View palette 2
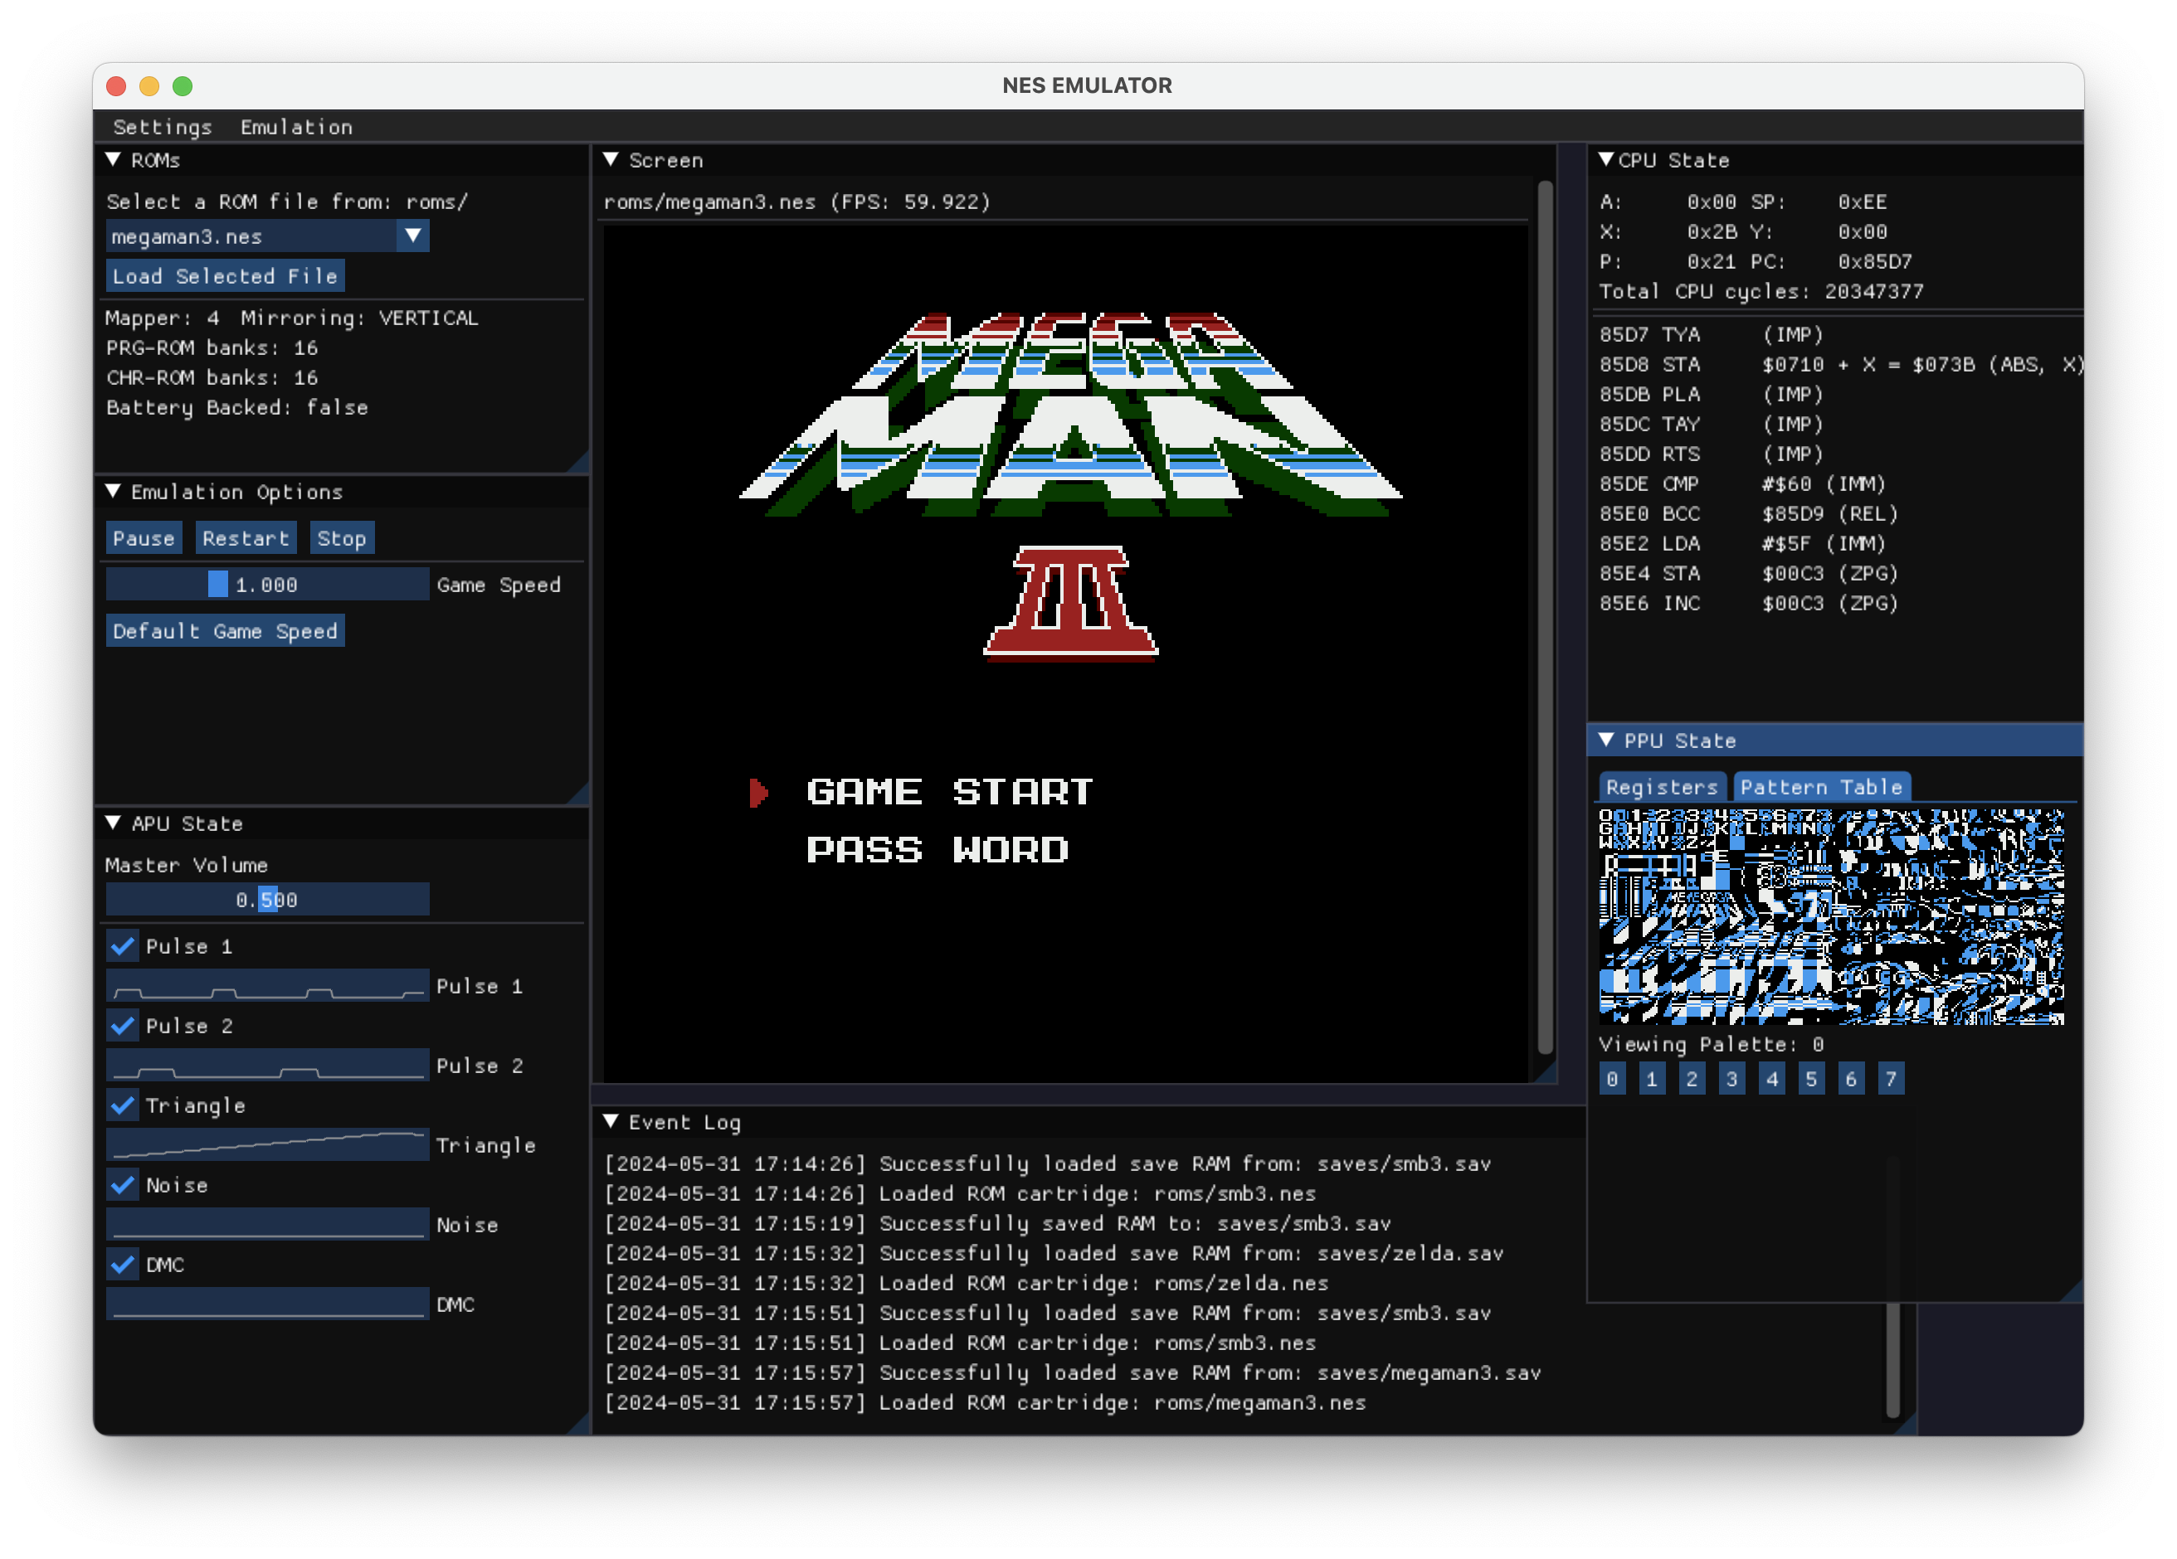2177x1559 pixels. tap(1692, 1078)
